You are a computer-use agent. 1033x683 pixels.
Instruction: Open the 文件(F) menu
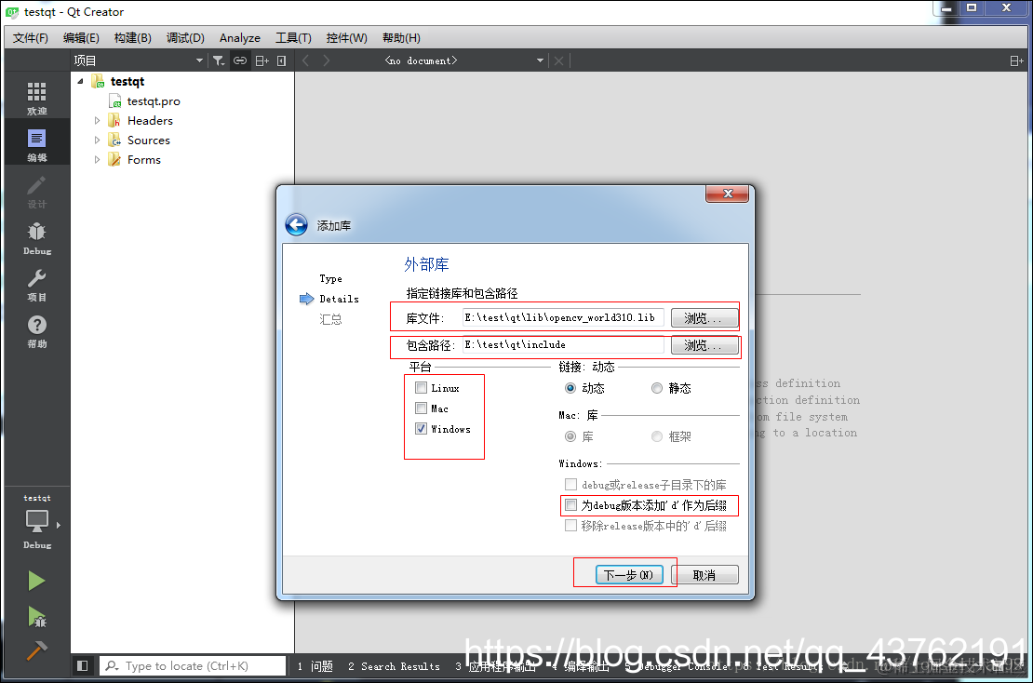(31, 37)
